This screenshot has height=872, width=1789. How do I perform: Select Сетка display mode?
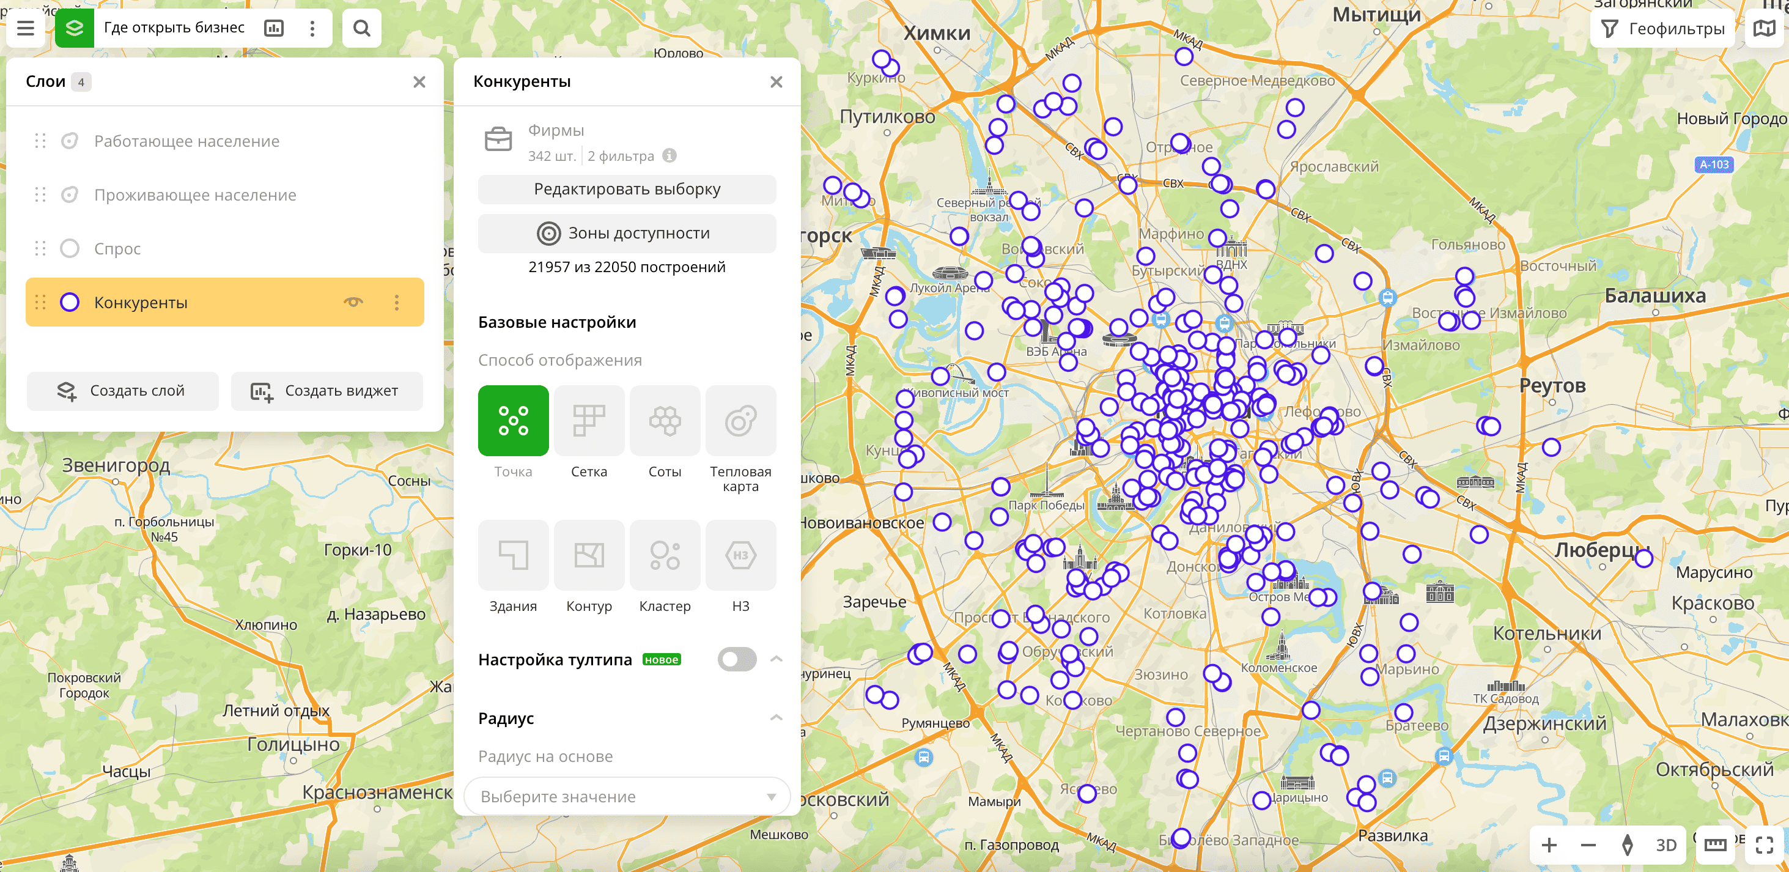[589, 421]
